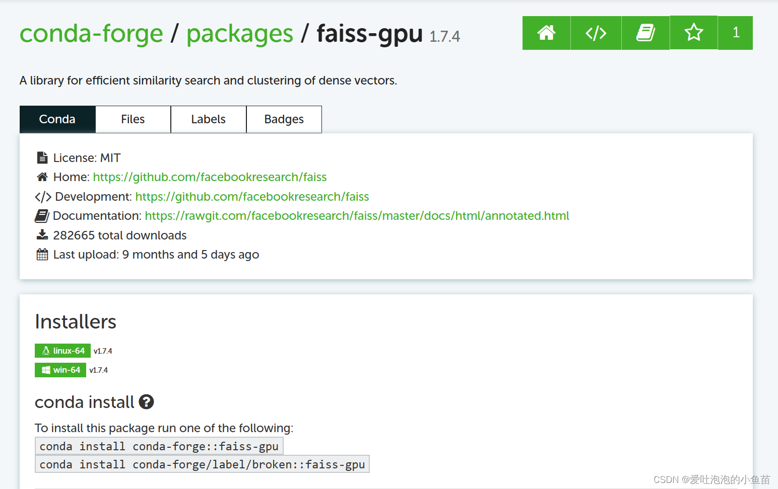The width and height of the screenshot is (778, 489).
Task: Go to the conda-forge channel link
Action: pos(91,34)
